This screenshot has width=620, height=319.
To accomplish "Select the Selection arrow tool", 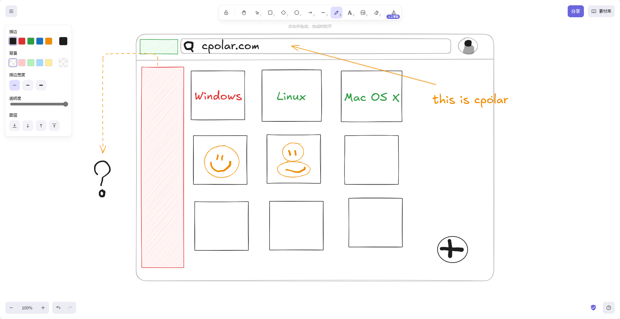I will point(257,13).
